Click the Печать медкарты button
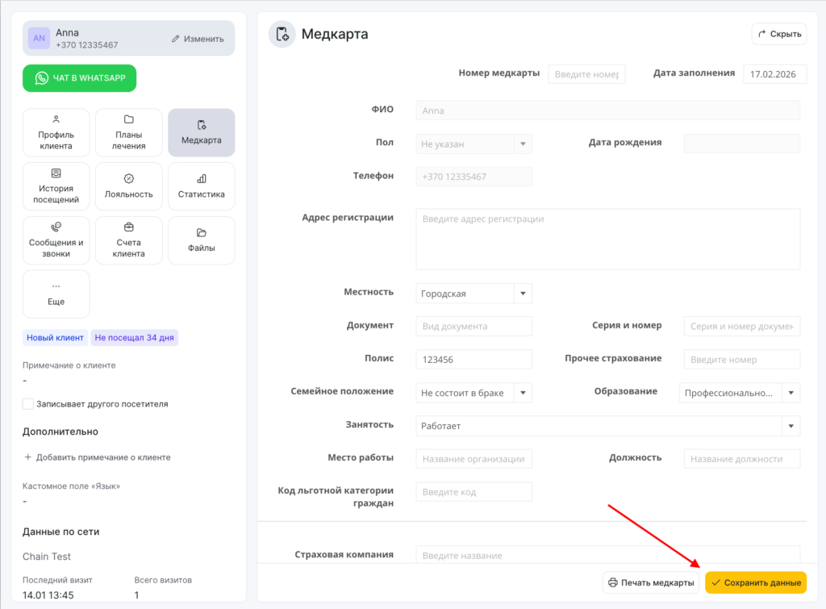Viewport: 826px width, 609px height. coord(650,582)
